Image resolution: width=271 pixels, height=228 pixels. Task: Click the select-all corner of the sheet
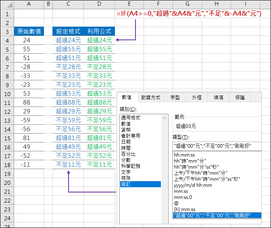7,5
